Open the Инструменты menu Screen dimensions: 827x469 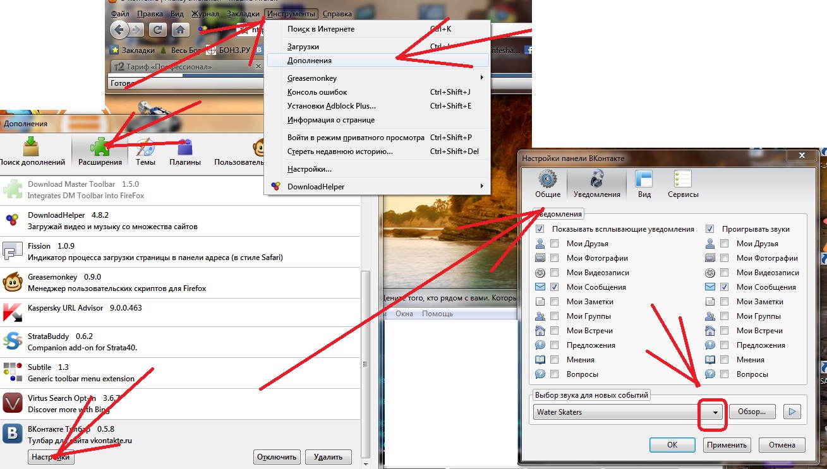(x=291, y=14)
